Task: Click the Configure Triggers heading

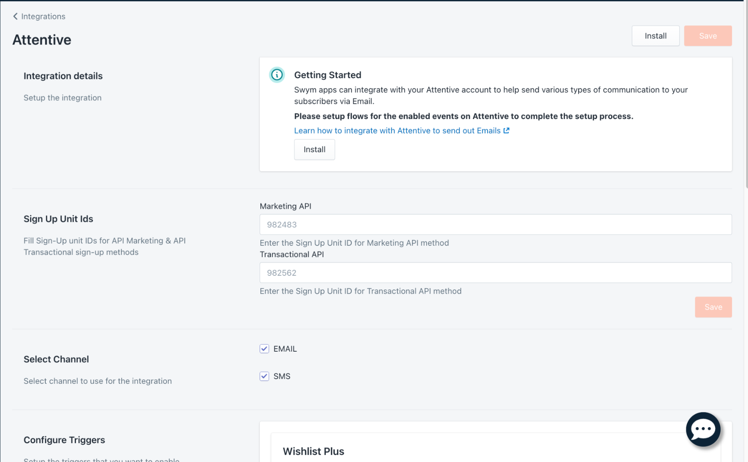Action: point(64,440)
